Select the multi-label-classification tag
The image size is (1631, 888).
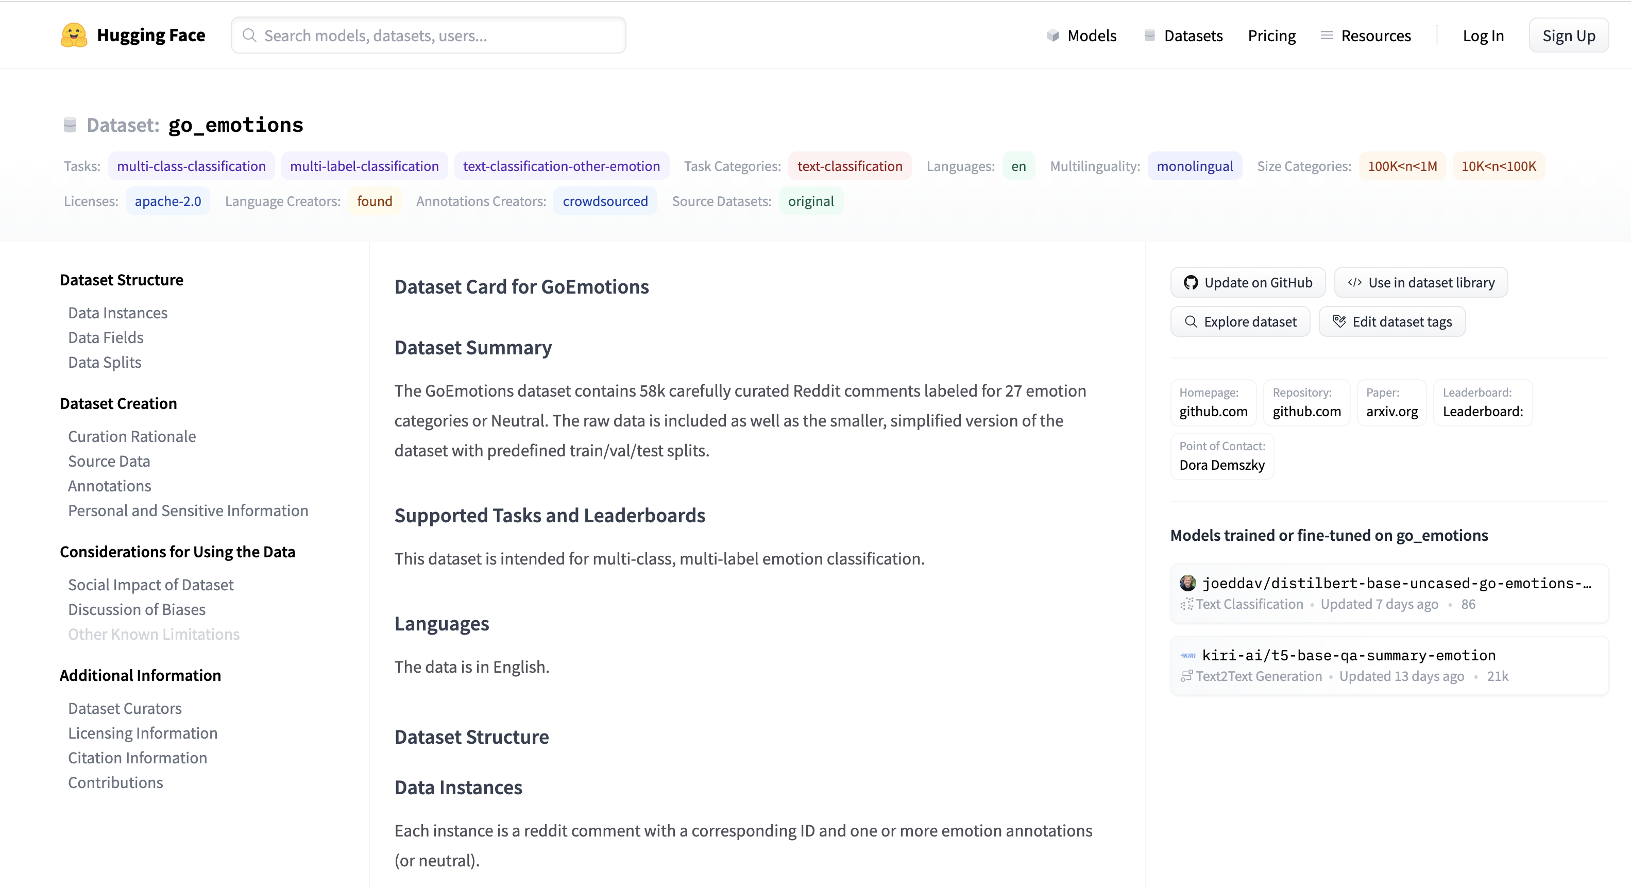(x=364, y=166)
